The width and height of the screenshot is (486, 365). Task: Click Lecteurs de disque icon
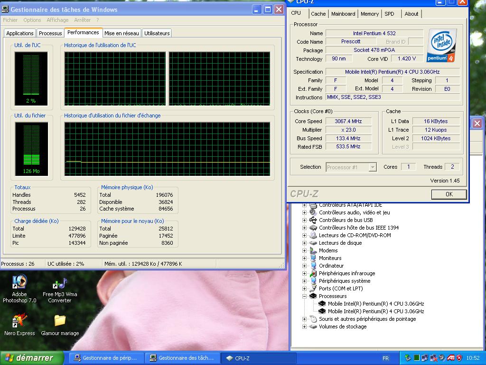pos(313,243)
